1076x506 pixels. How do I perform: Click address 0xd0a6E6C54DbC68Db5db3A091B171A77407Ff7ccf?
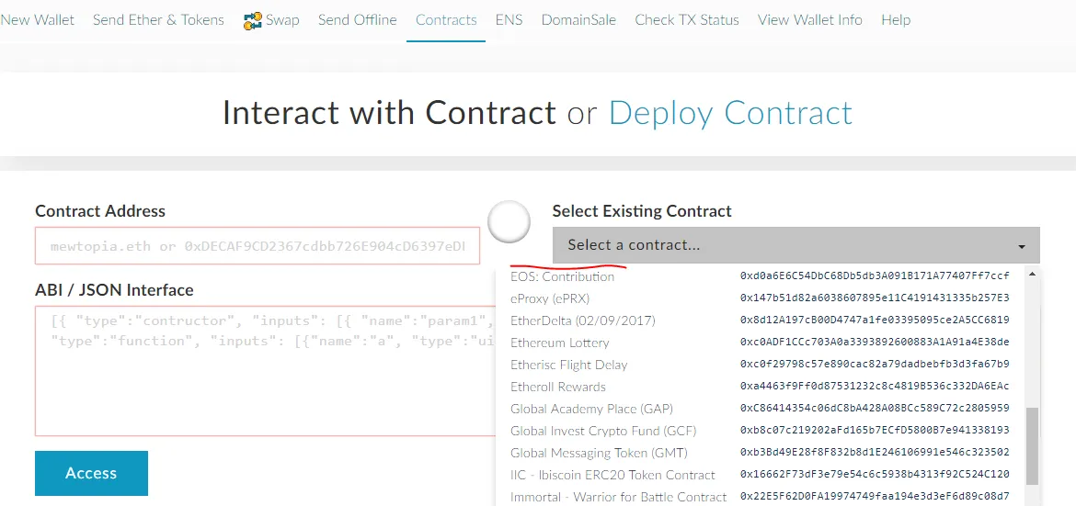tap(875, 276)
